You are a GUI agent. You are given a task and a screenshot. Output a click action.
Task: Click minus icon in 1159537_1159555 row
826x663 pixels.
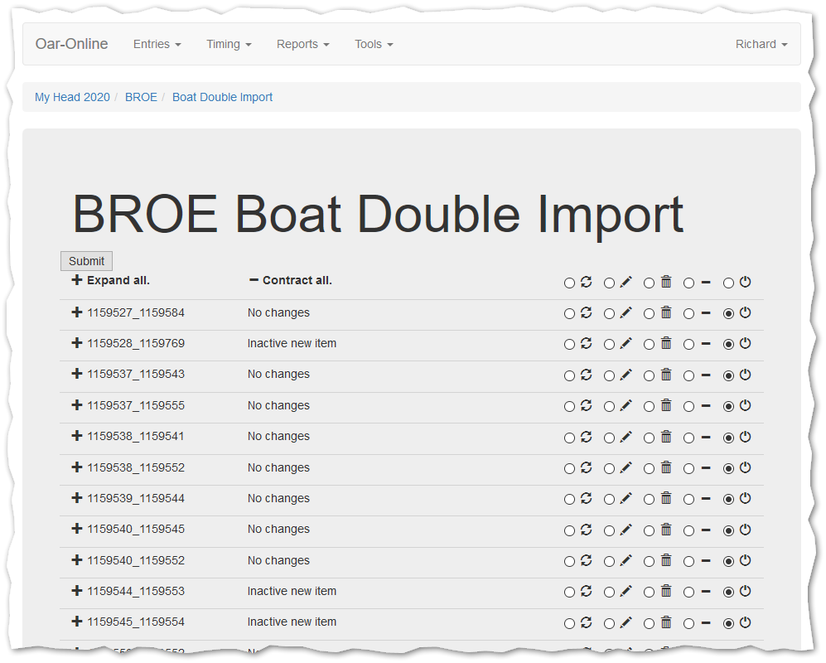706,406
